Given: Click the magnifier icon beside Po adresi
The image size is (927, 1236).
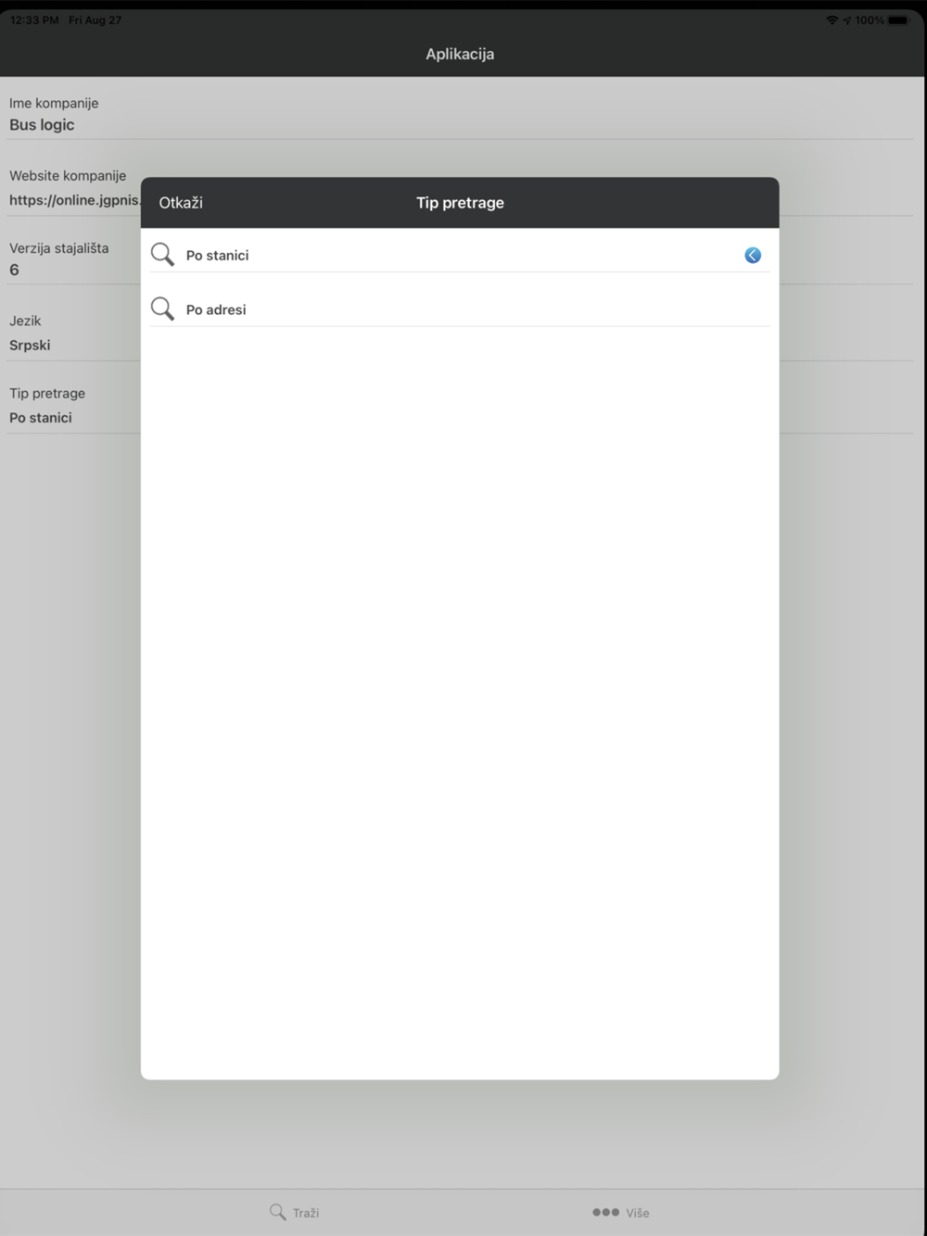Looking at the screenshot, I should click(162, 309).
